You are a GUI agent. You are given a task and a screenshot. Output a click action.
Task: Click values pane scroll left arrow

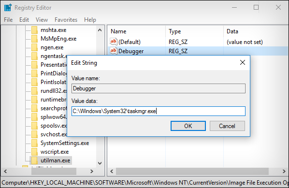(x=112, y=172)
